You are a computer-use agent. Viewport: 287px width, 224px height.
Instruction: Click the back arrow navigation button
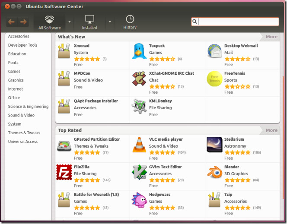tap(12, 22)
